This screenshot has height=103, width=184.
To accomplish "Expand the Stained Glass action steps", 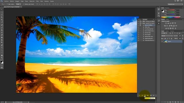I will [x=143, y=37].
